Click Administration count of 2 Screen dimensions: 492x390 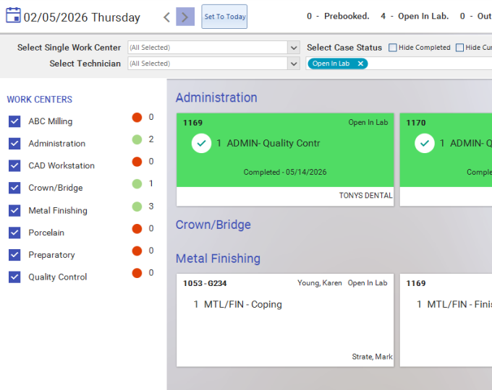(x=151, y=139)
